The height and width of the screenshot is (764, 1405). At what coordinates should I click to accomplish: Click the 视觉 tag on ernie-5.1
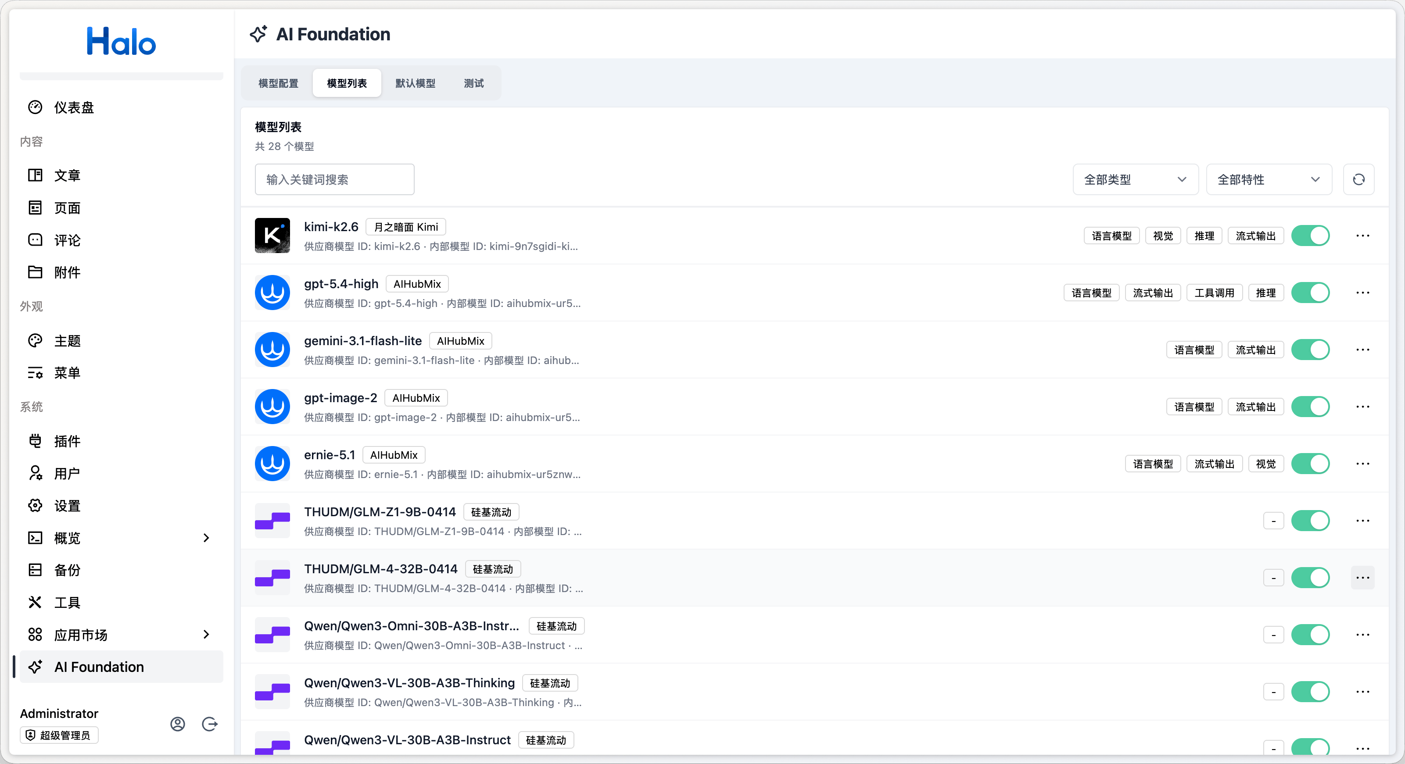tap(1265, 464)
